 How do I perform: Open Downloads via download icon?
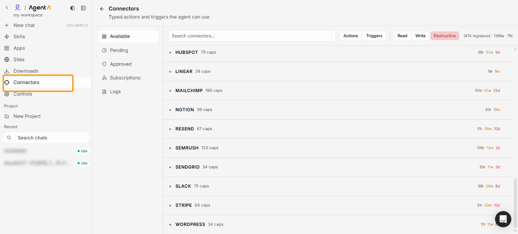click(7, 71)
